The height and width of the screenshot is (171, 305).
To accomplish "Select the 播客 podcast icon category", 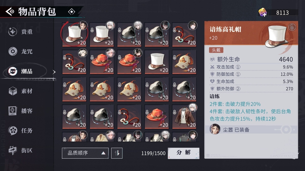I will point(21,111).
